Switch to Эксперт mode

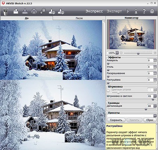(114, 11)
